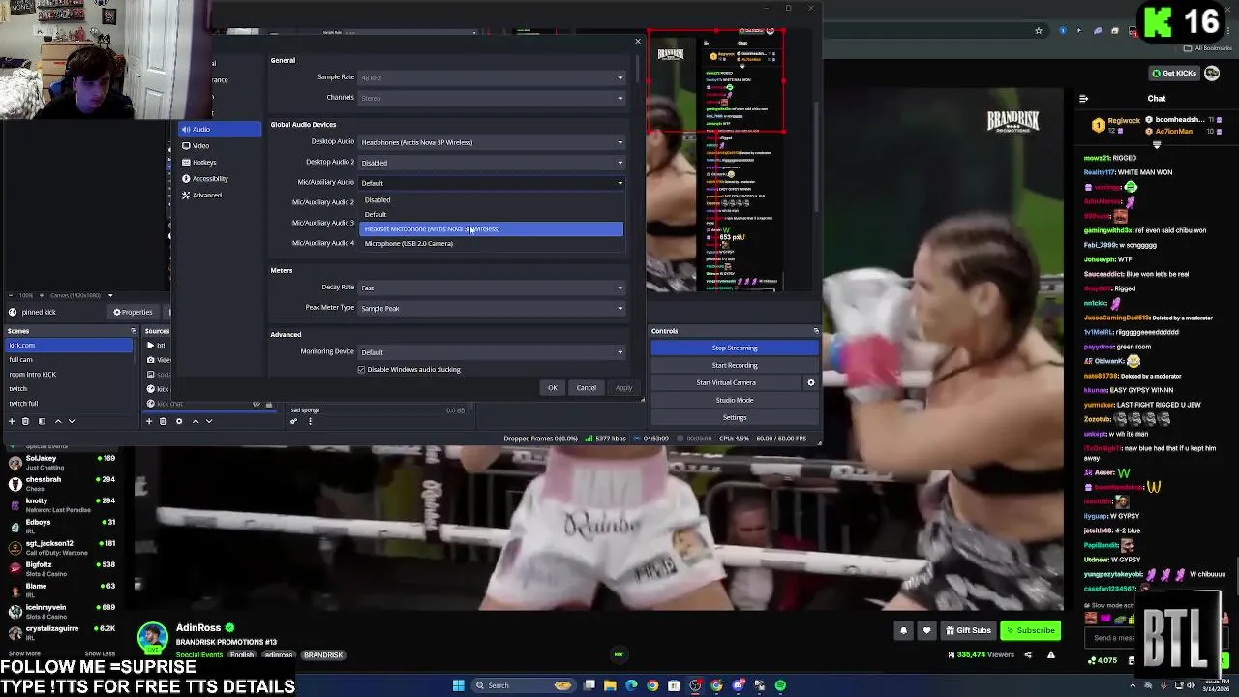Open virtual camera gear settings
The width and height of the screenshot is (1239, 697).
(x=811, y=382)
